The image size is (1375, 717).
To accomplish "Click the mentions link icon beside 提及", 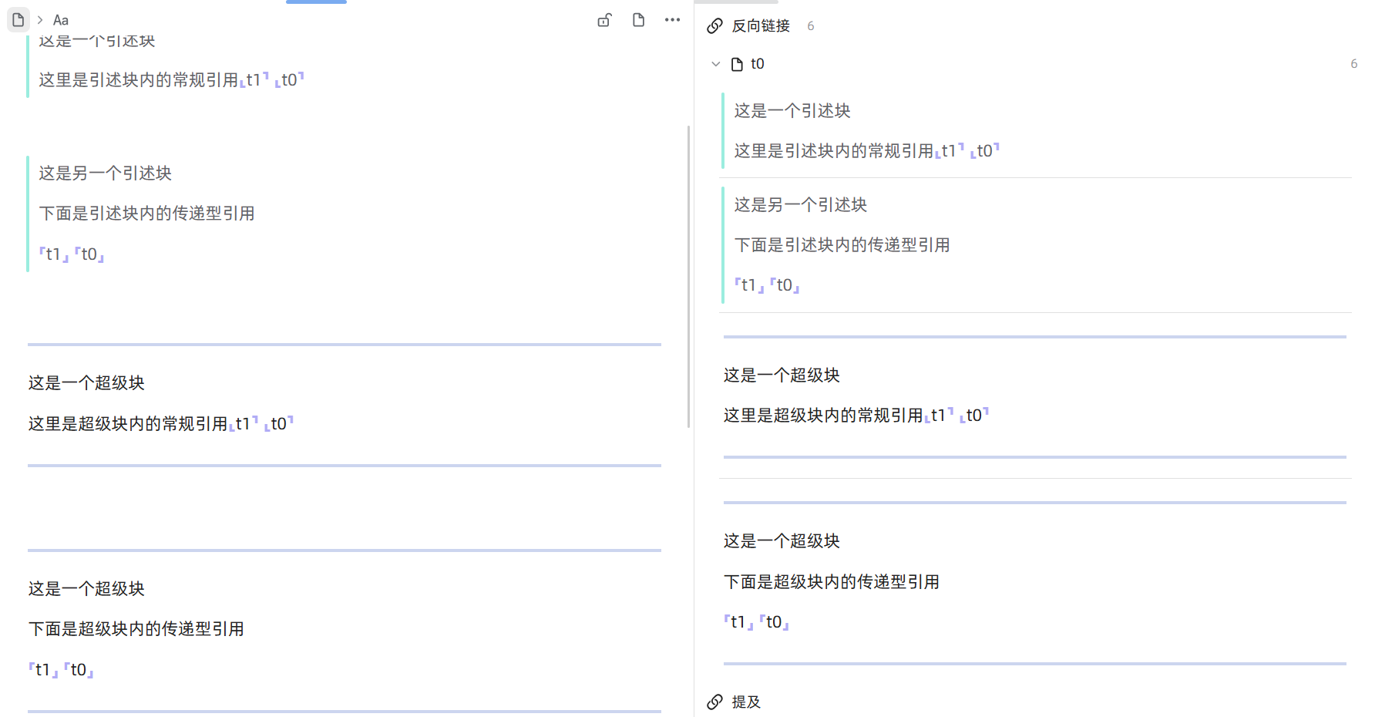I will click(714, 702).
